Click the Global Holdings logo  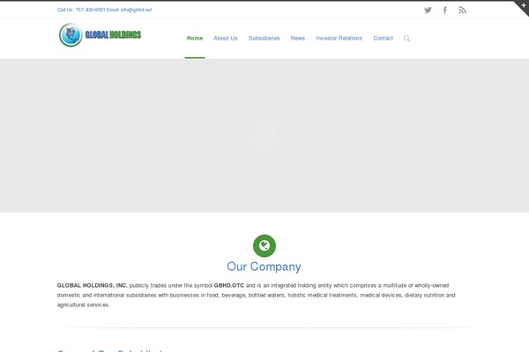point(100,35)
